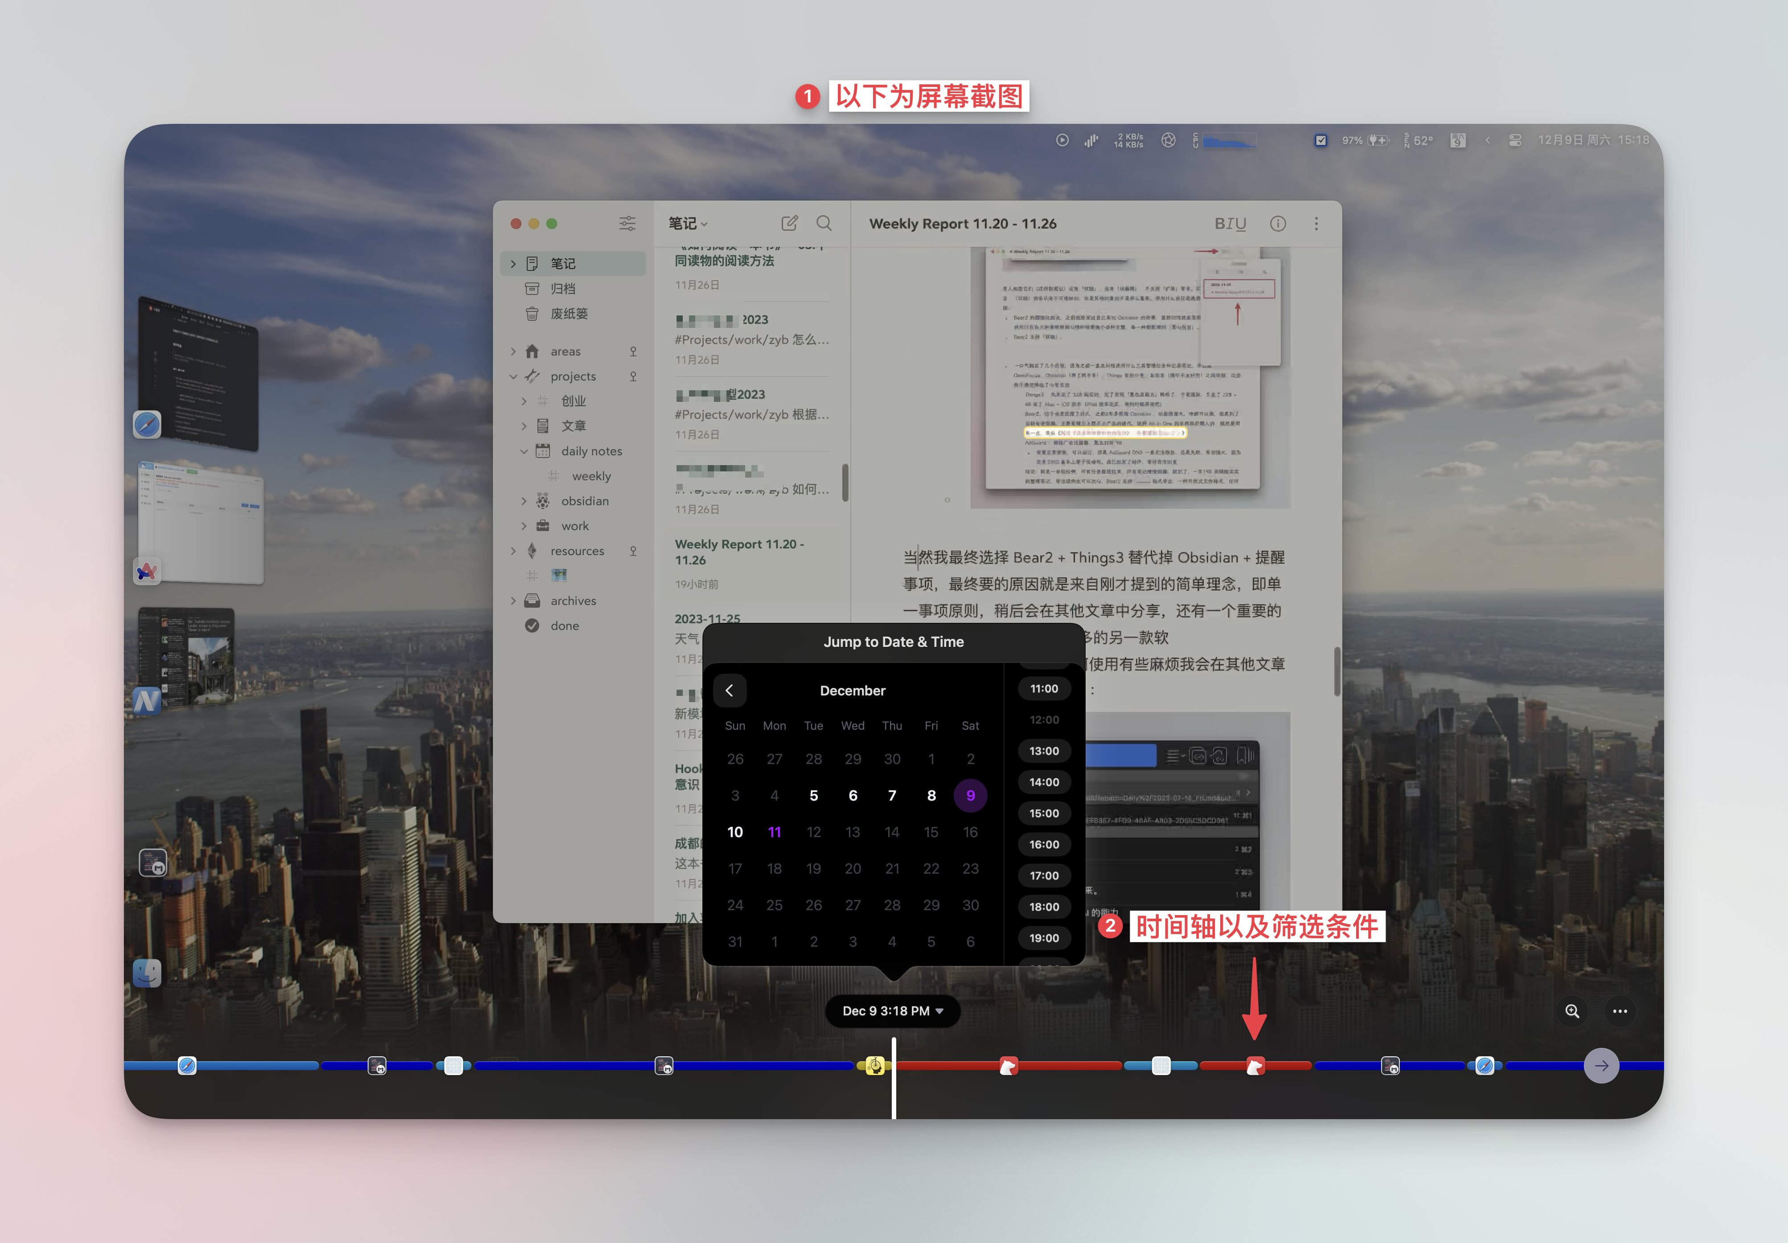
Task: Jump forward with the timeline arrow button
Action: coord(1601,1066)
